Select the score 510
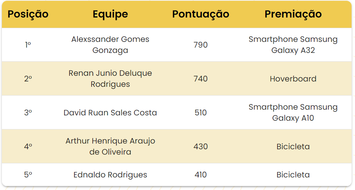355x190 pixels. (x=200, y=113)
